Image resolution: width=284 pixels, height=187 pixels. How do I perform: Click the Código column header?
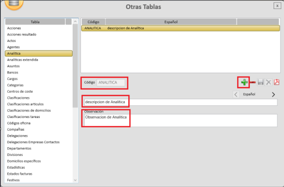[x=93, y=22]
